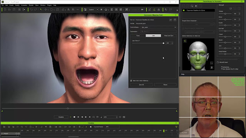Screen dimensions: 246x138
Task: Click the Zero All button
Action: [141, 85]
